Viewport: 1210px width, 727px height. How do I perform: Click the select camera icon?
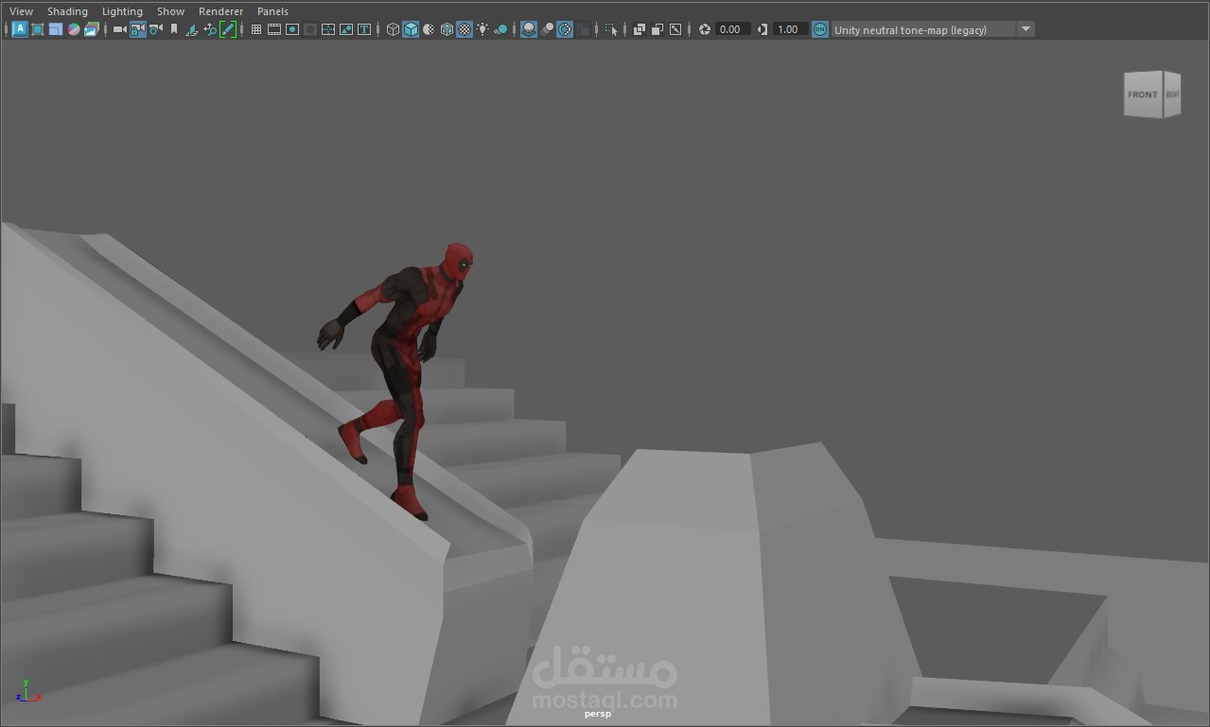[120, 29]
